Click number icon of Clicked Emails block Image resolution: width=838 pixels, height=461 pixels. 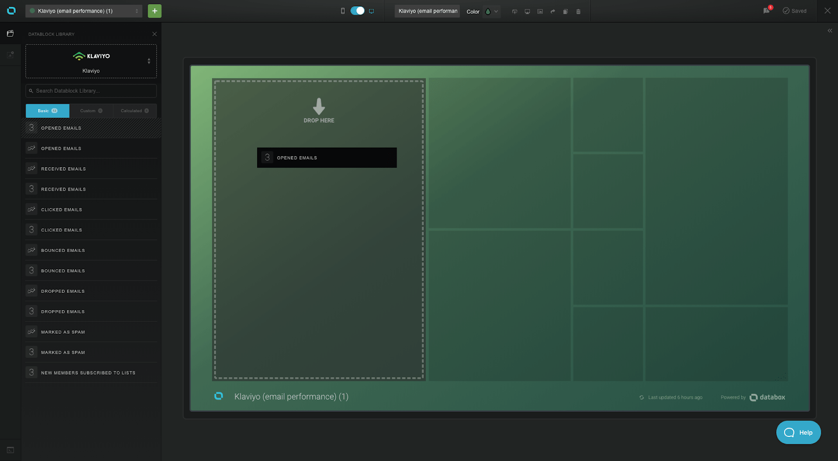click(x=31, y=230)
